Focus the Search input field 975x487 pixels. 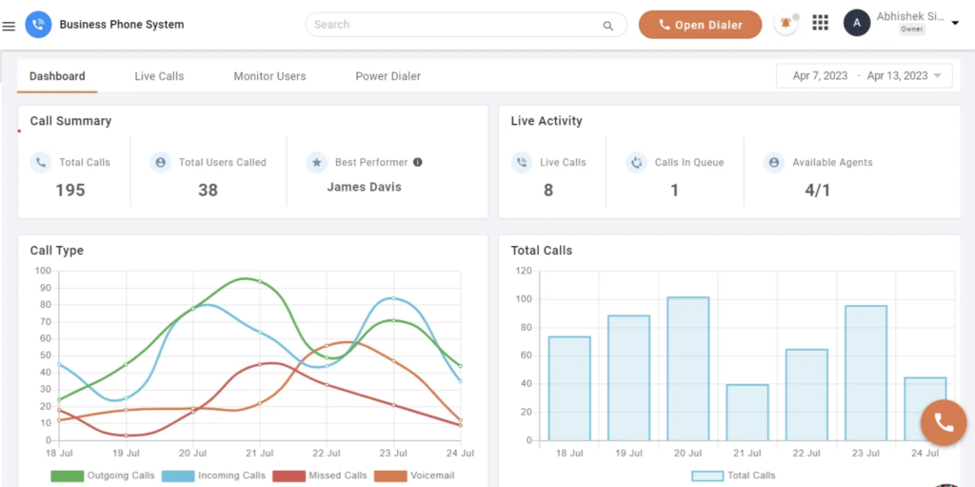pos(467,25)
